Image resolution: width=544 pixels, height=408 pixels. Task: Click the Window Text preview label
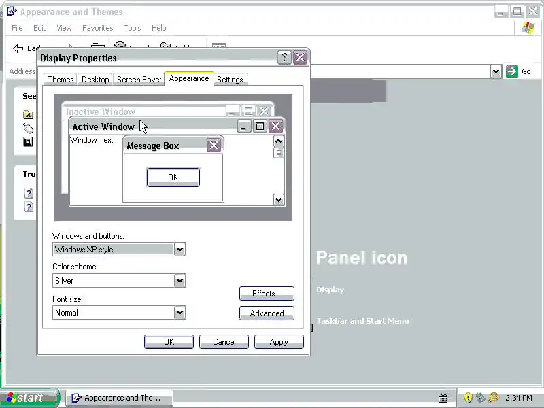[92, 140]
